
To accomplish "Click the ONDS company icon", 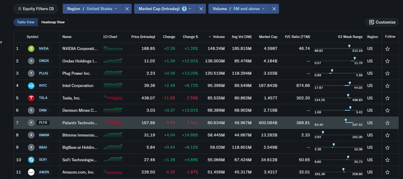I will click(x=31, y=61).
